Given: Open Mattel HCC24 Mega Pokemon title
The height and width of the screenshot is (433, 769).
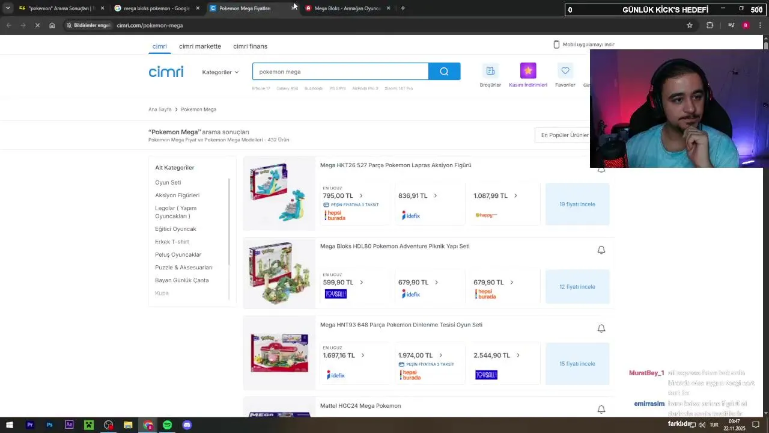Looking at the screenshot, I should coord(360,406).
